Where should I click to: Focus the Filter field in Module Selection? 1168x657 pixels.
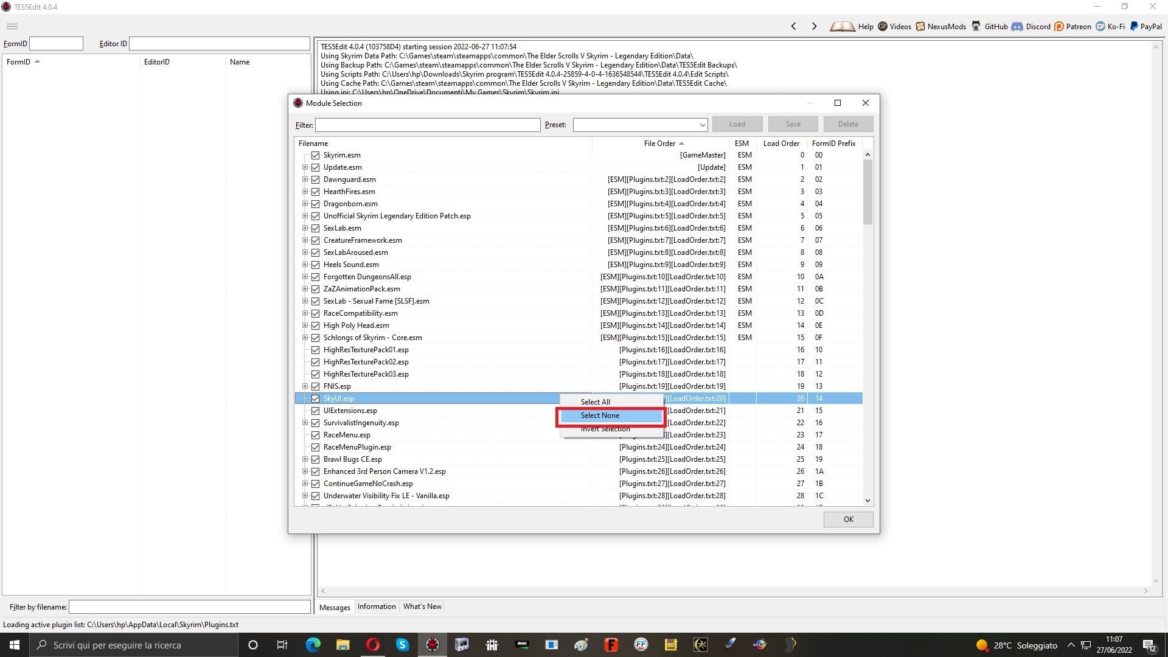tap(428, 125)
